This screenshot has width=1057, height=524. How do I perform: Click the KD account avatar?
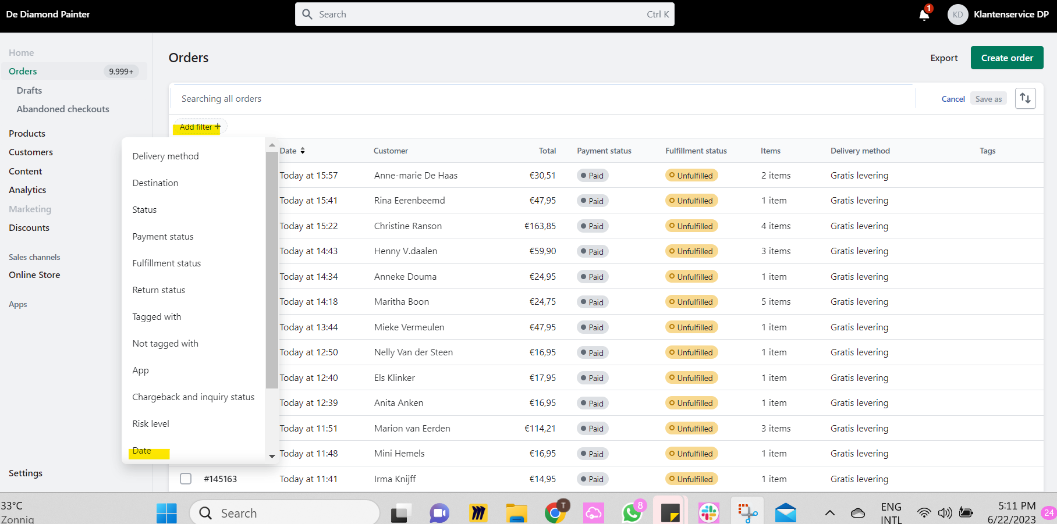[x=957, y=15]
